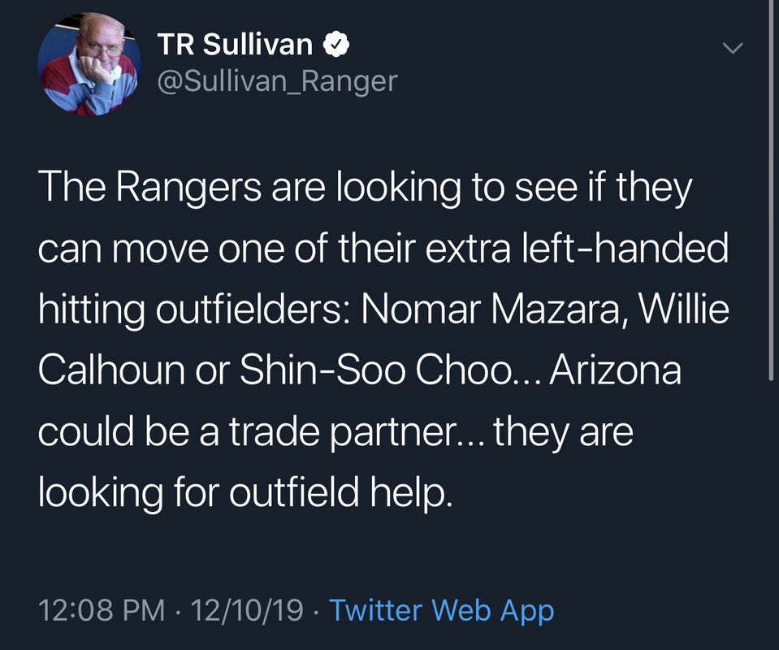Viewport: 779px width, 650px height.
Task: Expand the tweet options chevron menu
Action: pyautogui.click(x=733, y=48)
